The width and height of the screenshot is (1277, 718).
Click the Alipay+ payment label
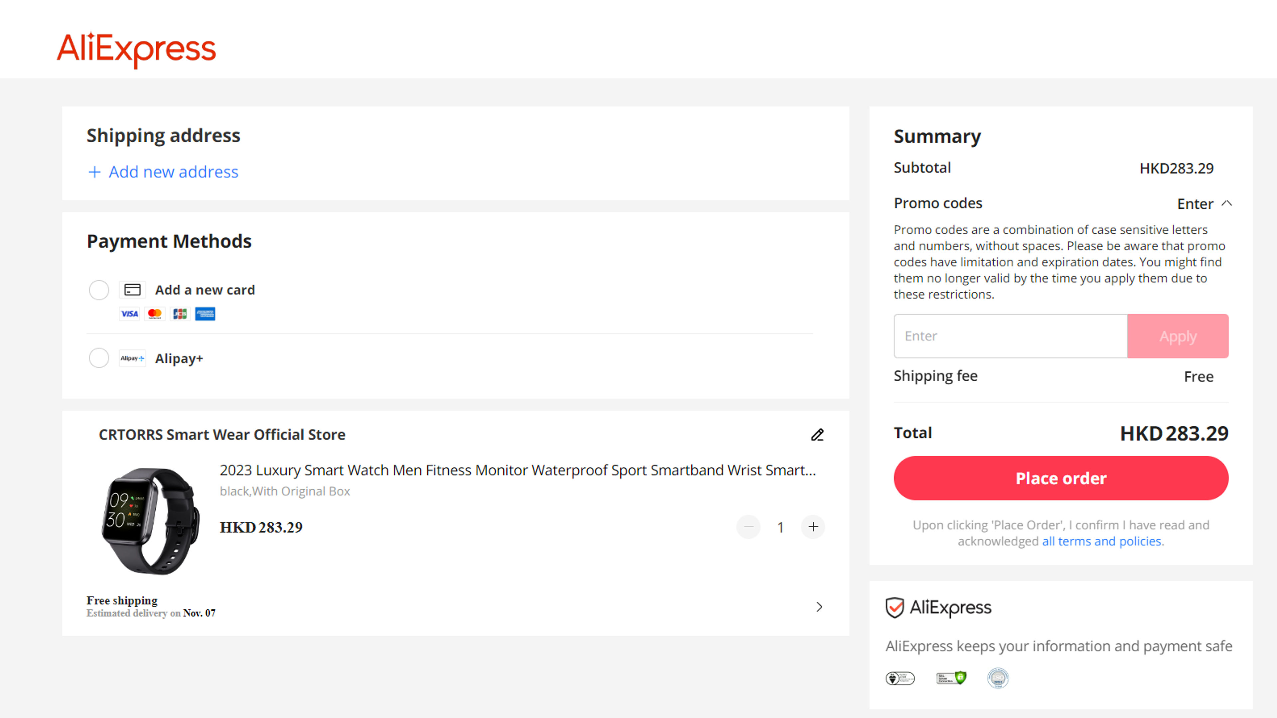tap(179, 358)
